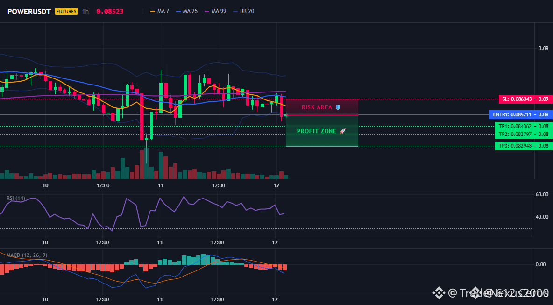
Task: Click the POWERUSDT symbol name
Action: tap(29, 11)
